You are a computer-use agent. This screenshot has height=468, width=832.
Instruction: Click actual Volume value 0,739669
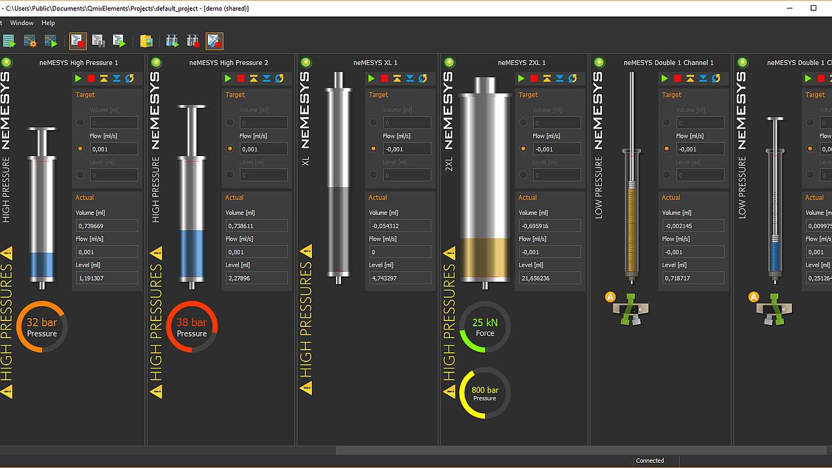click(x=107, y=226)
